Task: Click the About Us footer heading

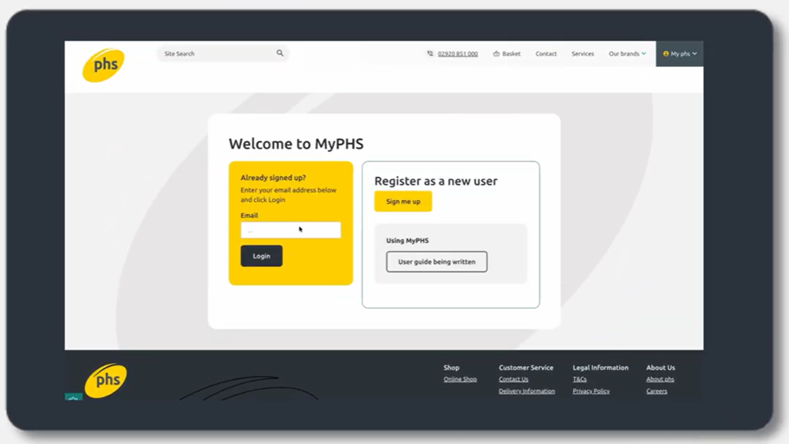Action: click(661, 368)
